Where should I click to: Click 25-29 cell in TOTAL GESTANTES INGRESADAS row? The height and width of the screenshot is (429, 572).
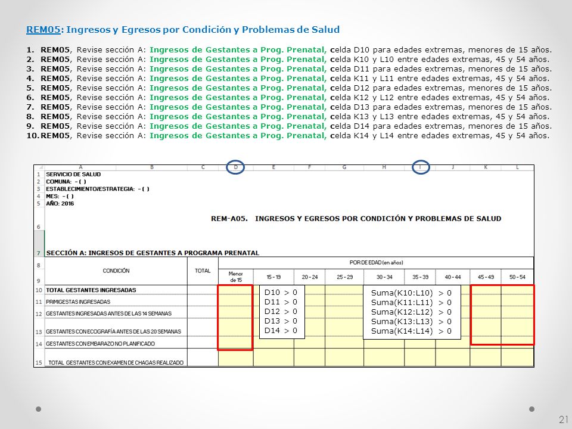pyautogui.click(x=344, y=290)
